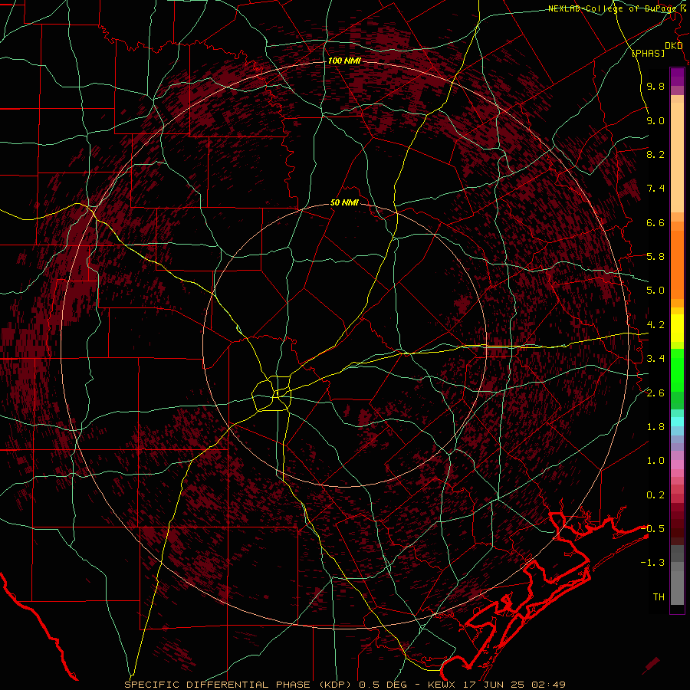Click the 6.6 value on the scale
Image resolution: width=690 pixels, height=690 pixels.
tap(655, 222)
